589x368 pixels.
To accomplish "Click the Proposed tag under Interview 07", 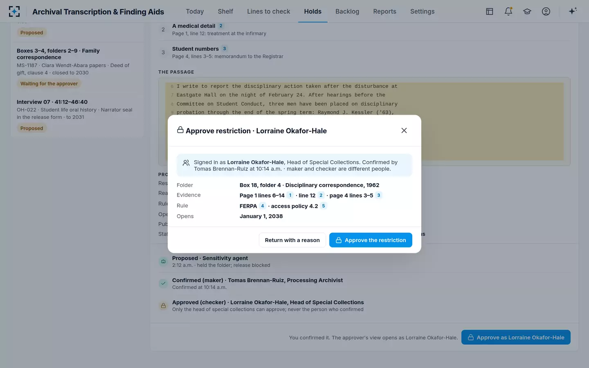I will point(31,128).
